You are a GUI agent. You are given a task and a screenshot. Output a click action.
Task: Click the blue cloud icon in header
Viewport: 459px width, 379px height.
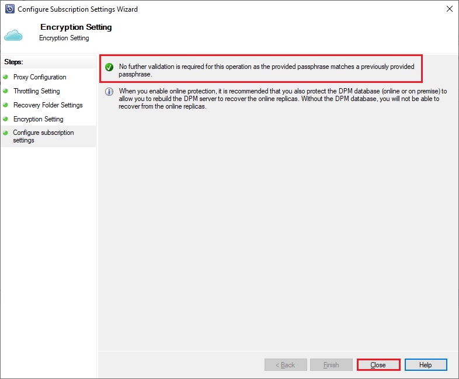[x=13, y=36]
